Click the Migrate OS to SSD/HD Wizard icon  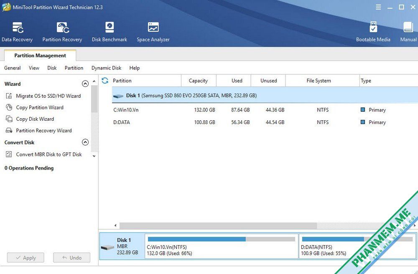9,96
